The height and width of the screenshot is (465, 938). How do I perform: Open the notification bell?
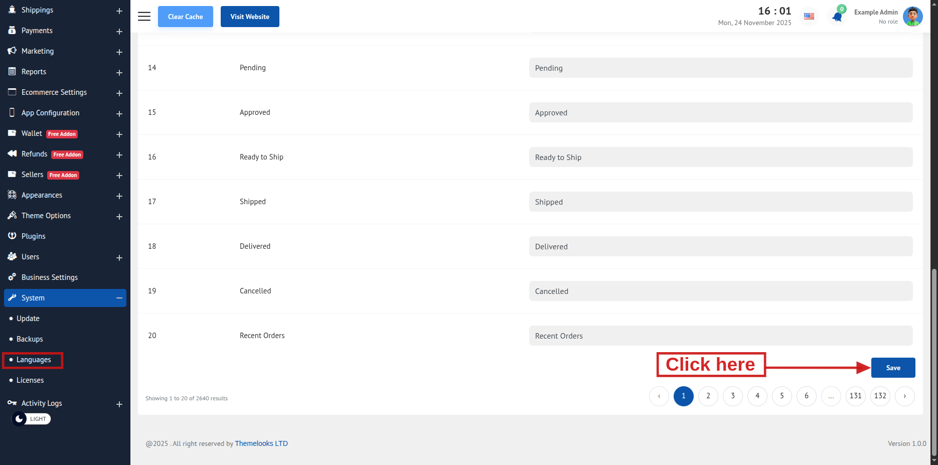click(837, 17)
